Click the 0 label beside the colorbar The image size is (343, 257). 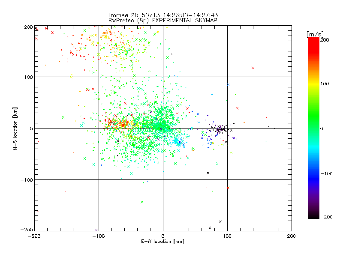[x=322, y=129]
